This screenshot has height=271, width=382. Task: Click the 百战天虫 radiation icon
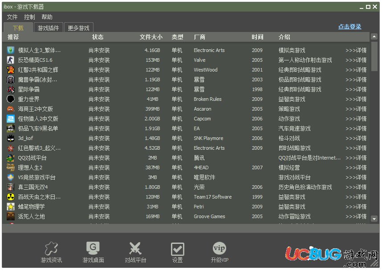(11, 197)
